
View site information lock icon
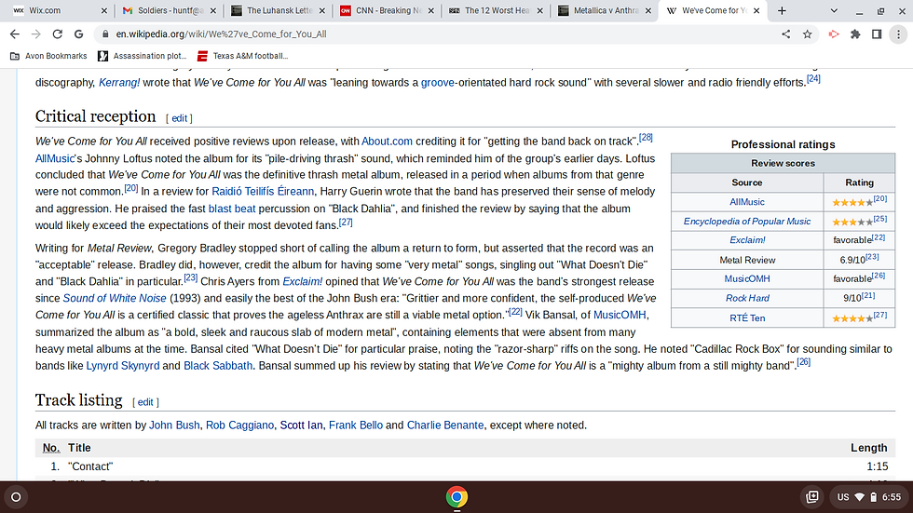click(105, 34)
